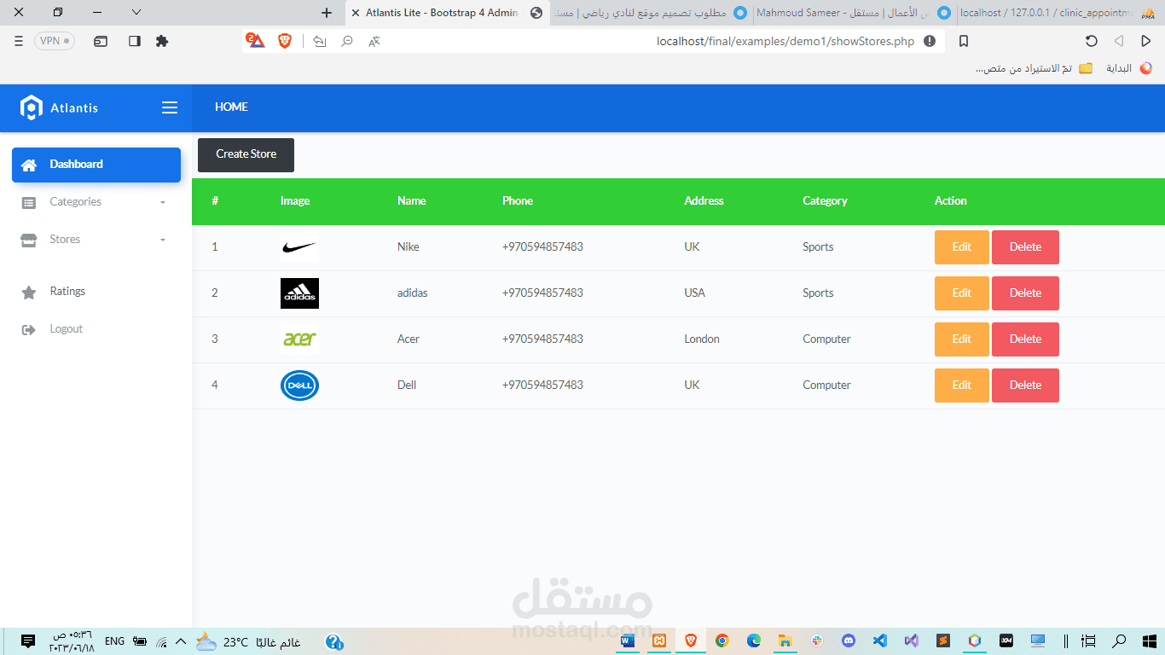Screen dimensions: 1165x655
Task: Click the HOME link in header
Action: click(231, 107)
